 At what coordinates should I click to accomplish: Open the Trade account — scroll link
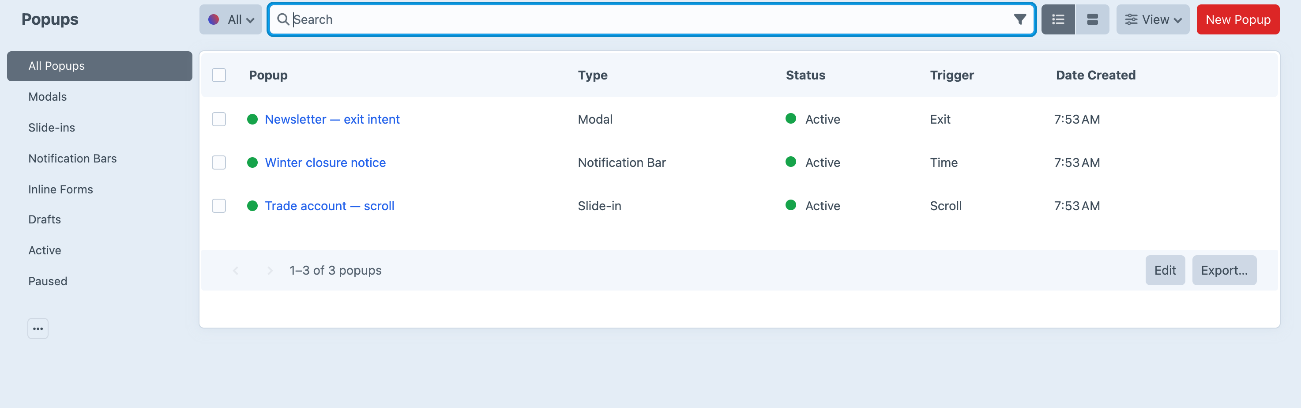(x=330, y=206)
